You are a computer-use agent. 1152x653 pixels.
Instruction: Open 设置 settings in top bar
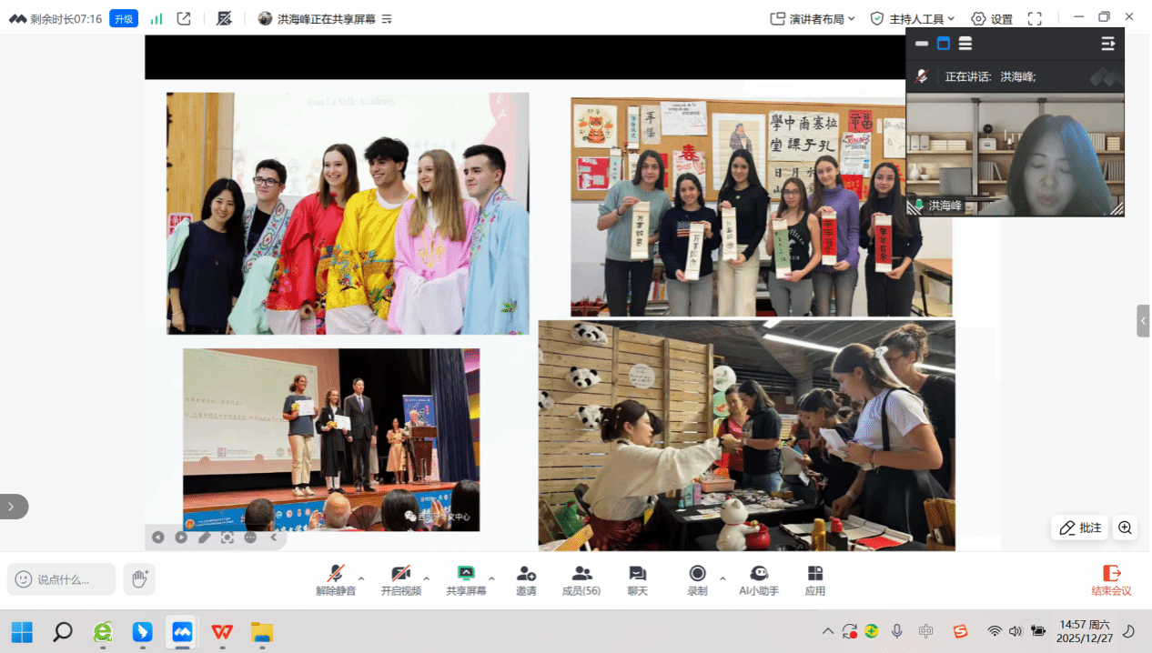point(992,18)
